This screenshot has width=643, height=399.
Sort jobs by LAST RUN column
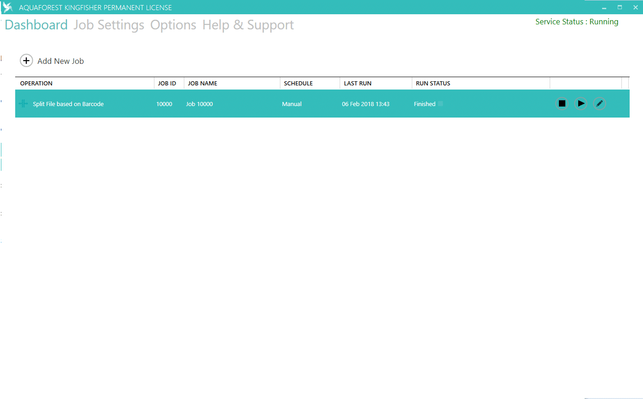pos(358,83)
